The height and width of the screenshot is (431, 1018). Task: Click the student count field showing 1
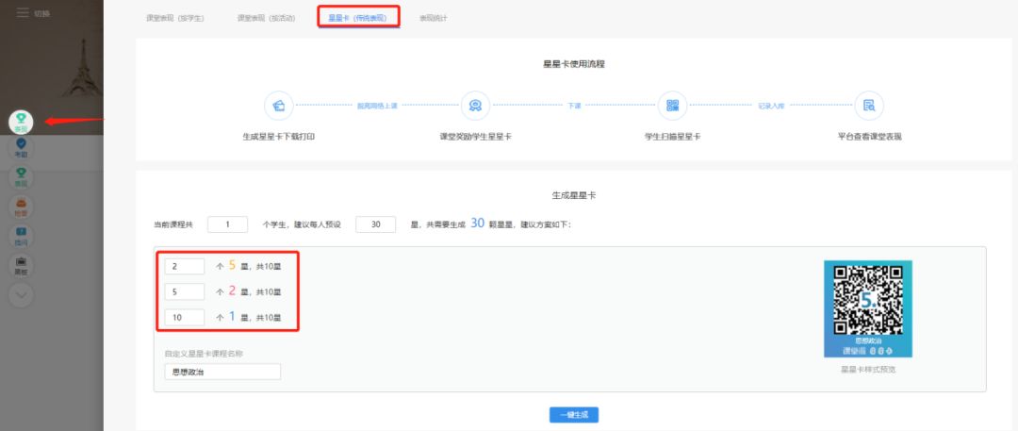point(228,224)
